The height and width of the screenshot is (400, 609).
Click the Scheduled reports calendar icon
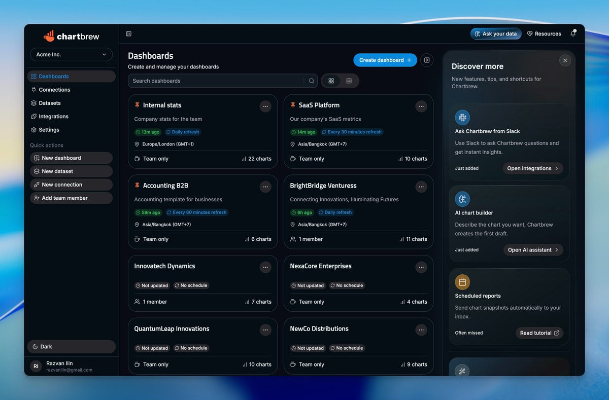tap(462, 282)
